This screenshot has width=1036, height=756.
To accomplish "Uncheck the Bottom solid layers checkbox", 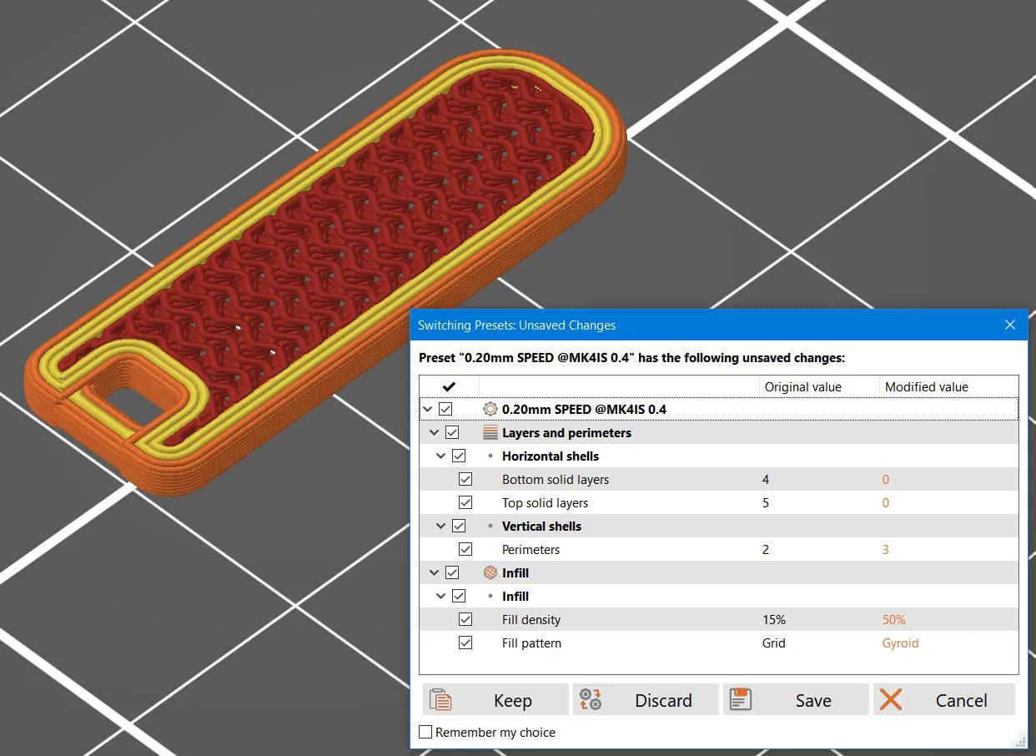I will (x=465, y=480).
